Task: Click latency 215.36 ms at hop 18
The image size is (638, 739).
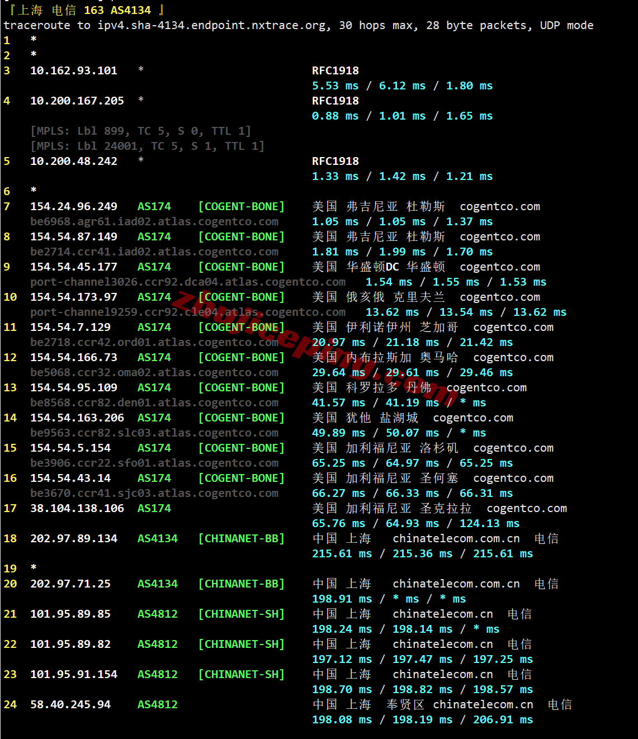Action: coord(423,553)
